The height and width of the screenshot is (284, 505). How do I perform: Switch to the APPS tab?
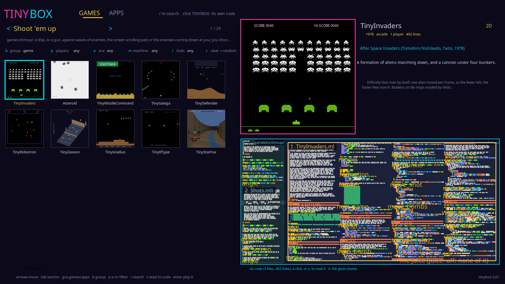tap(116, 13)
